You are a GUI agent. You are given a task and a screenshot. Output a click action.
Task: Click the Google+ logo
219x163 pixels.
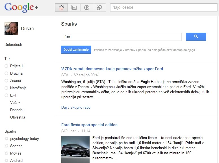(21, 7)
